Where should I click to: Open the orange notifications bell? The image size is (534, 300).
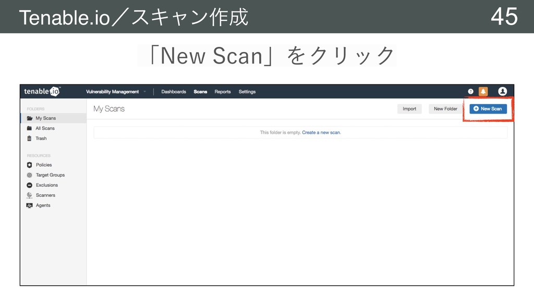click(x=483, y=91)
